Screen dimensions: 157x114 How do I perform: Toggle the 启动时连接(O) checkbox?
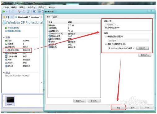tap(106, 28)
